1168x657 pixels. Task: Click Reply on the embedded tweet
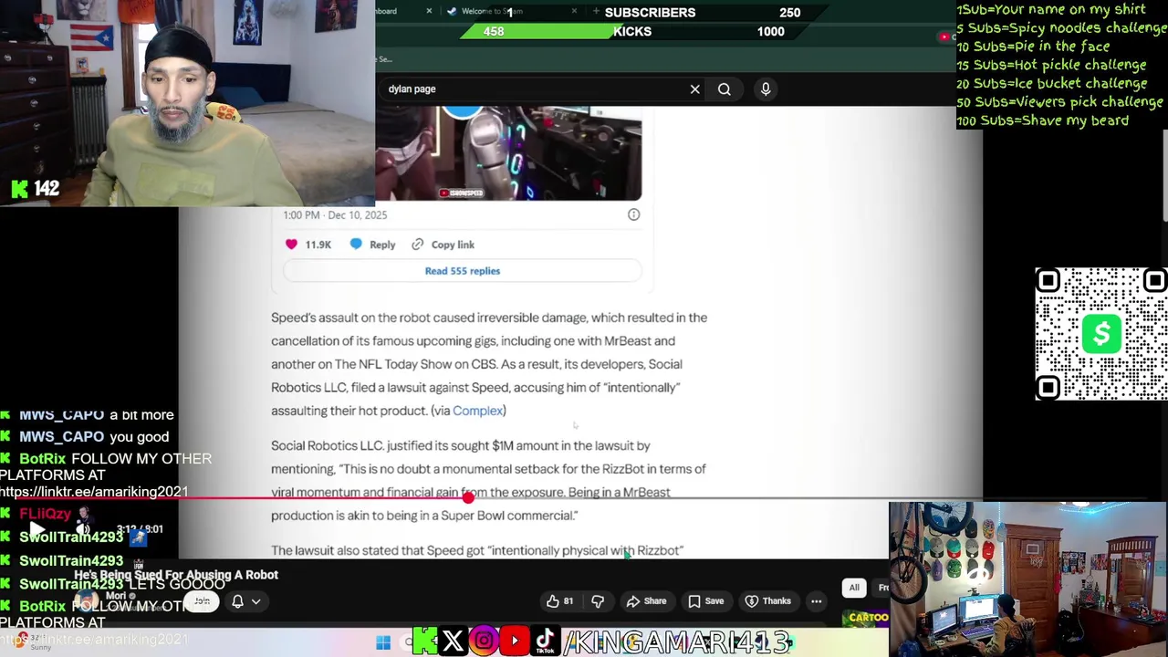tap(372, 245)
